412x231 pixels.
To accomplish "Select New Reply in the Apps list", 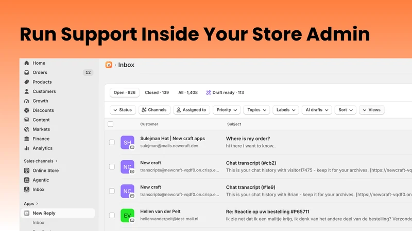I will (58, 213).
